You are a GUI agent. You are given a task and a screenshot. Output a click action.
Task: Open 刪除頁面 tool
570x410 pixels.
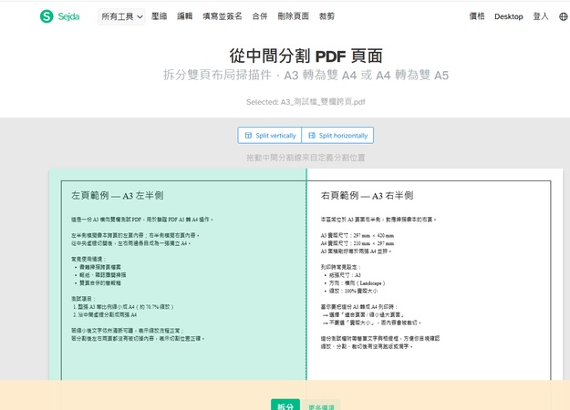[x=293, y=16]
